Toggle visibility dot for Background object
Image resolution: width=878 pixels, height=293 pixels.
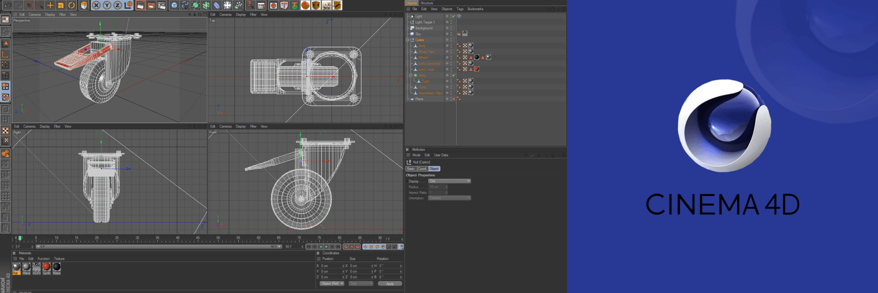click(447, 28)
